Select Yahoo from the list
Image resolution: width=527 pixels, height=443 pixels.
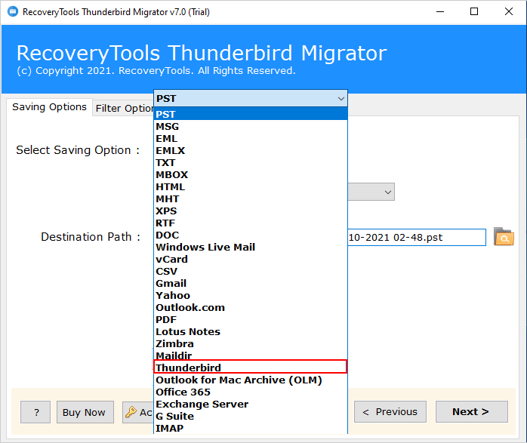251,296
